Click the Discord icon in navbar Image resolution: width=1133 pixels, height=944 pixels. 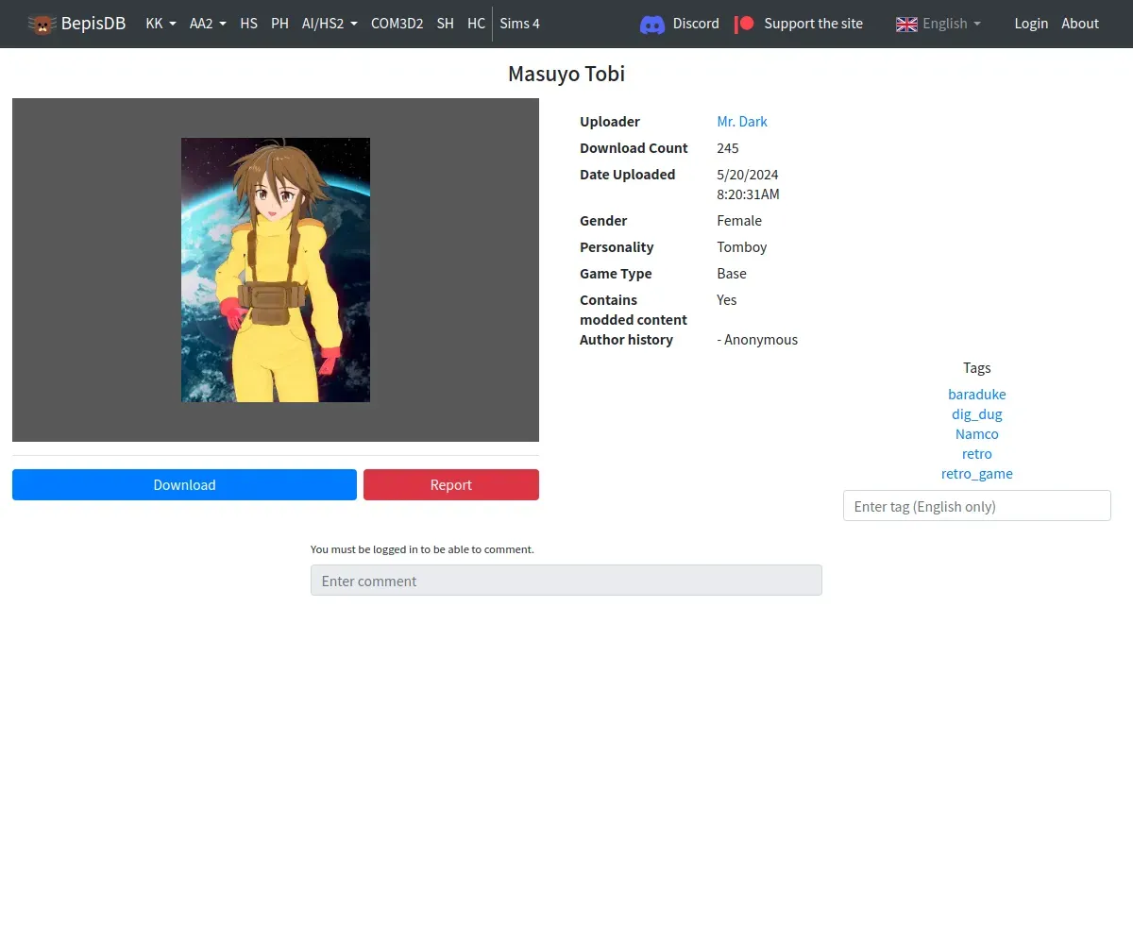tap(651, 24)
